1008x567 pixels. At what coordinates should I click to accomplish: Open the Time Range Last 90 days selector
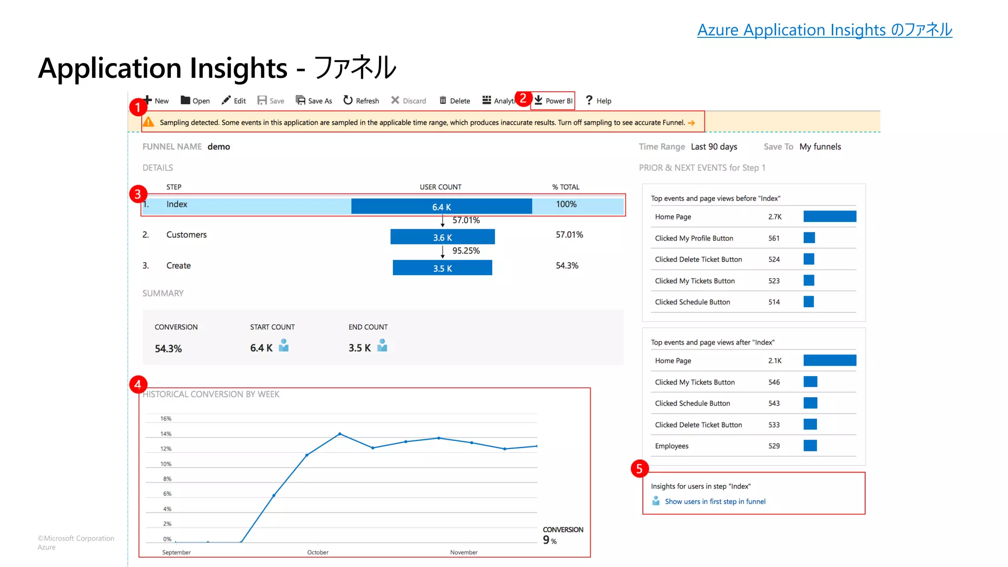point(714,147)
